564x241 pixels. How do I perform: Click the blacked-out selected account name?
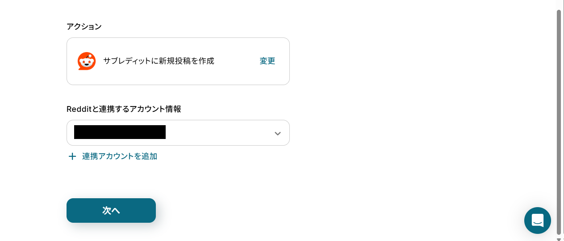[x=120, y=132]
